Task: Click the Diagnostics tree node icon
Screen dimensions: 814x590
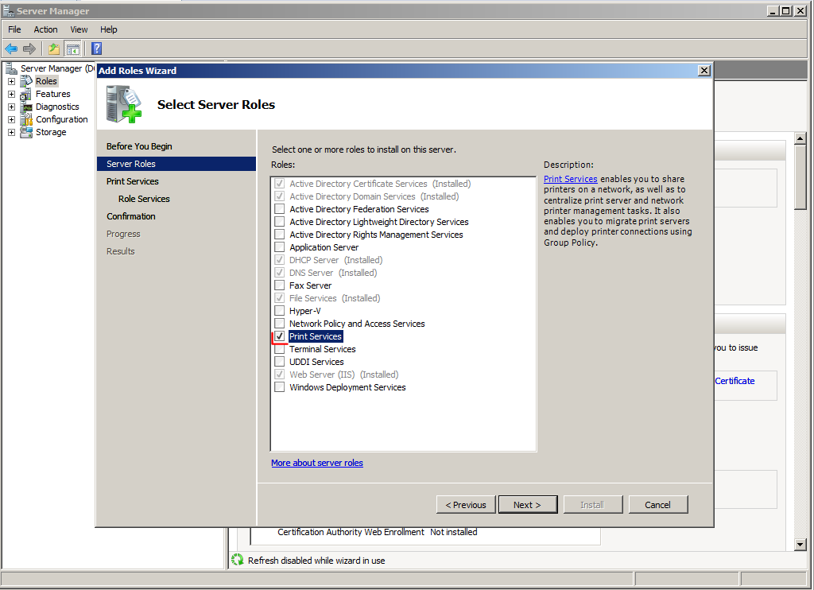Action: [26, 107]
